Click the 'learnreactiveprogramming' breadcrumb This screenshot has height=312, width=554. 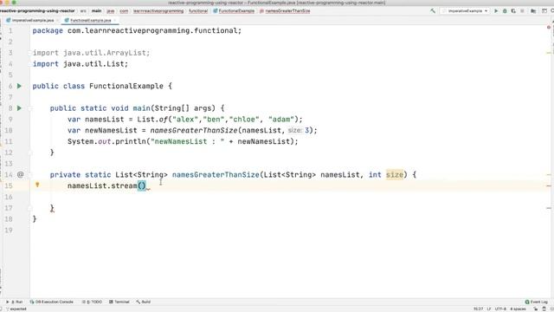coord(158,11)
